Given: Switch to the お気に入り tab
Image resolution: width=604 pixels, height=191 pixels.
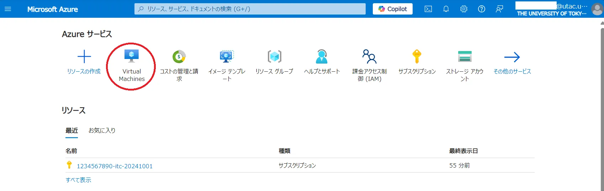Looking at the screenshot, I should click(x=102, y=131).
